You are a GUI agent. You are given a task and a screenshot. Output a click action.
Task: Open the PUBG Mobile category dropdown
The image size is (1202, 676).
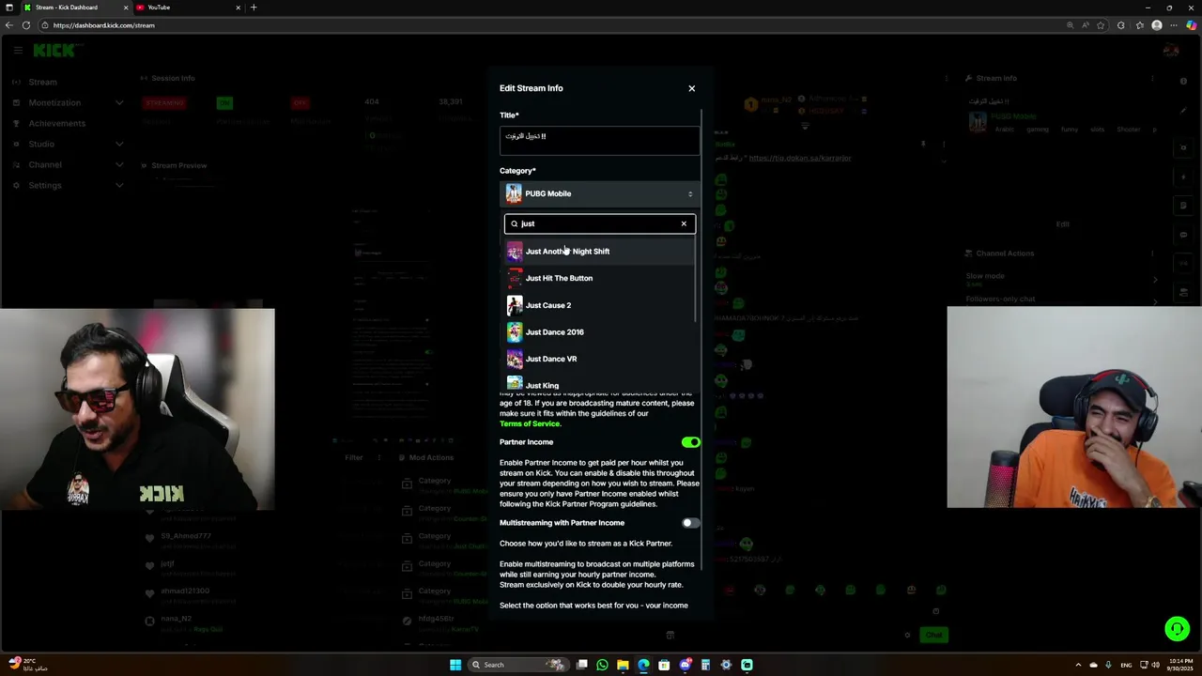click(x=599, y=193)
